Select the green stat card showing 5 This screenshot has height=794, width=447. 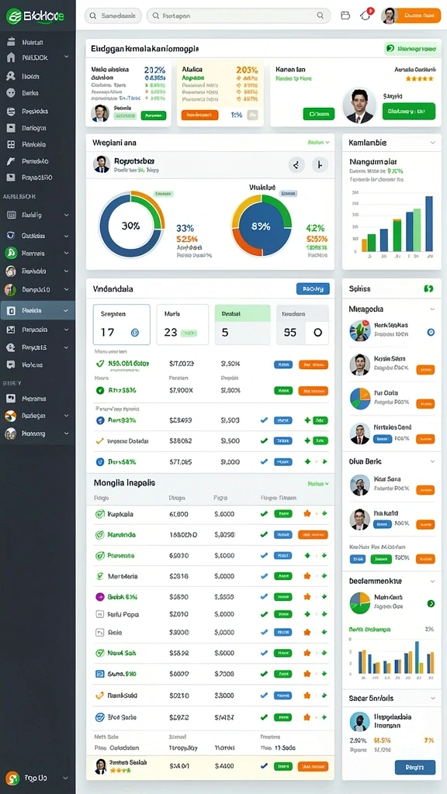point(242,325)
